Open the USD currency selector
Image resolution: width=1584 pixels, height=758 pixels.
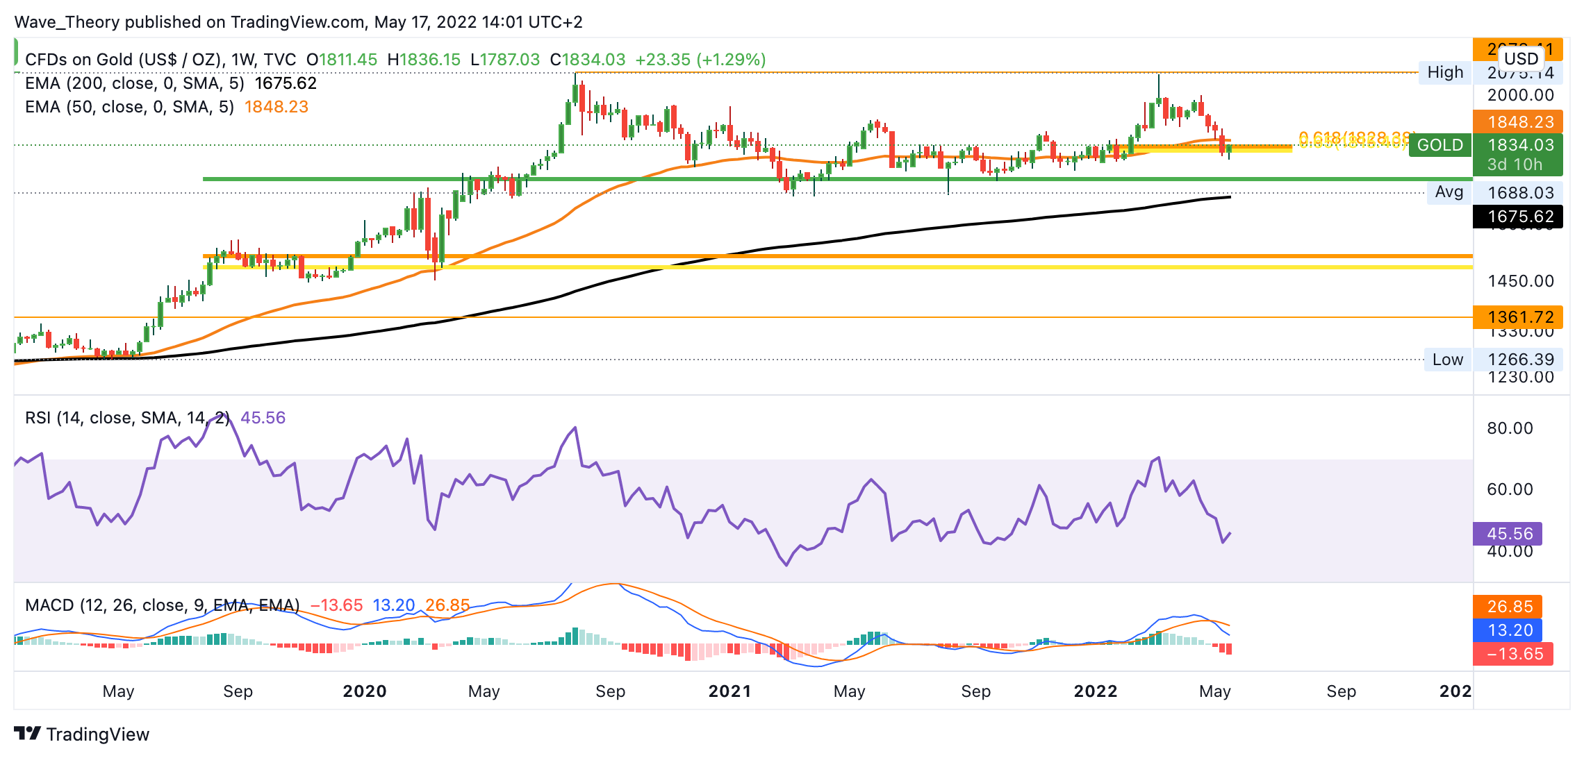coord(1521,58)
